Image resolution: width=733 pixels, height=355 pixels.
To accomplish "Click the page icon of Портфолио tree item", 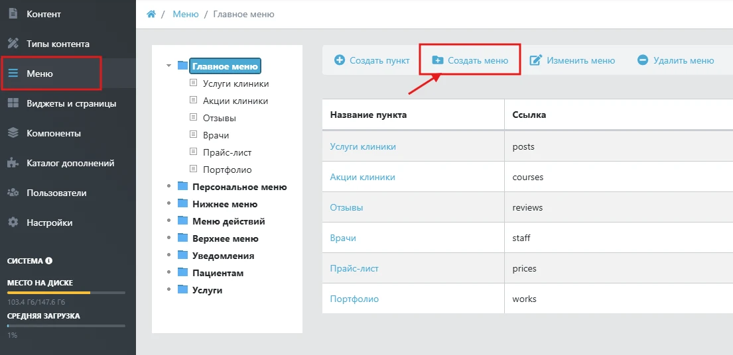I will click(193, 169).
